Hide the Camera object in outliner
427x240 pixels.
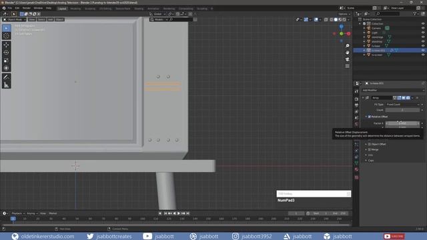(x=423, y=28)
